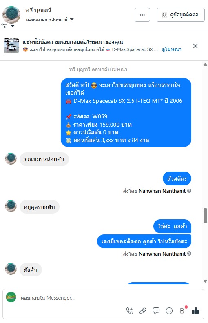Click help icon beside first Nanwhan Nanthanit

pos(189,191)
